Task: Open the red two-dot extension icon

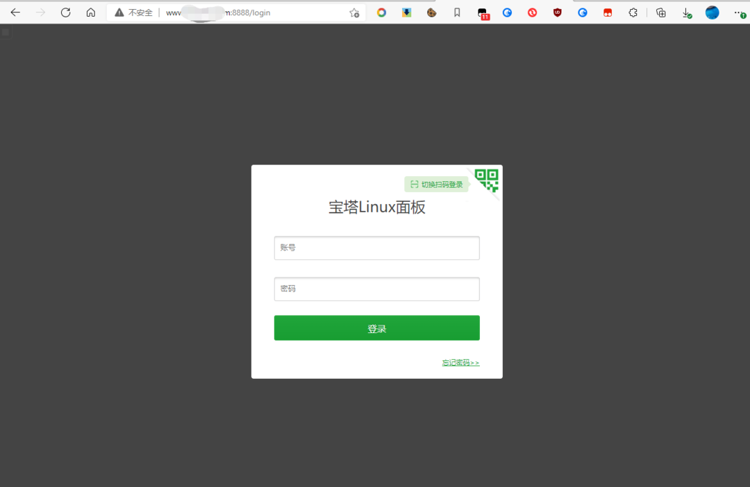Action: (608, 13)
